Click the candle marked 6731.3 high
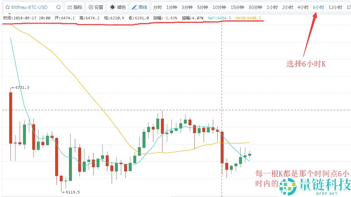351x197 pixels. 11,118
